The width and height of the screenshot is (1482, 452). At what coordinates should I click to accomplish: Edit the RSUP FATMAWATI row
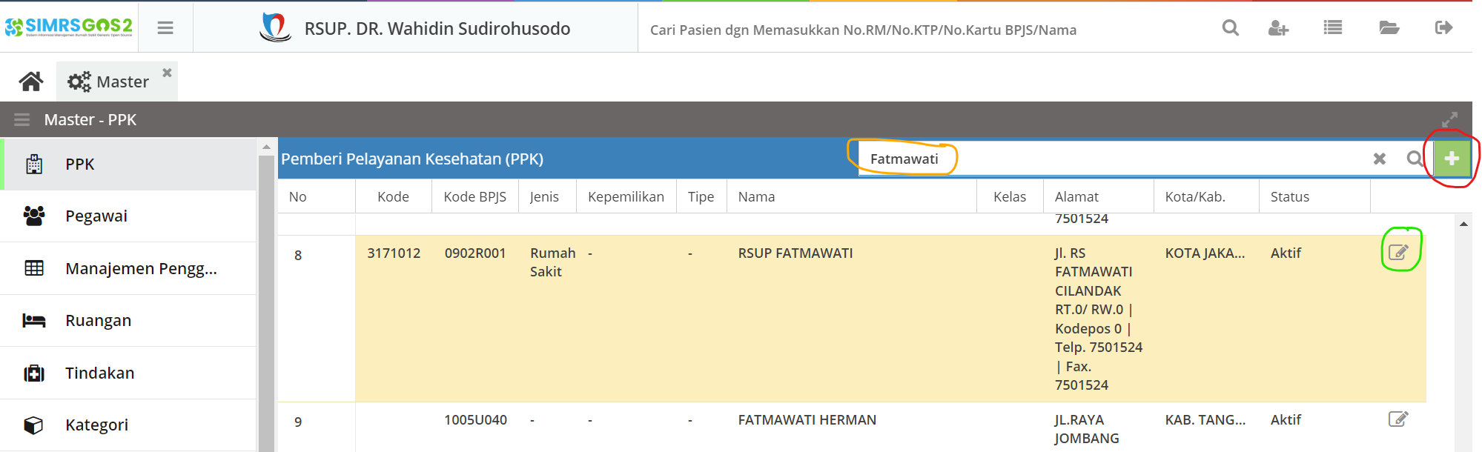1398,252
